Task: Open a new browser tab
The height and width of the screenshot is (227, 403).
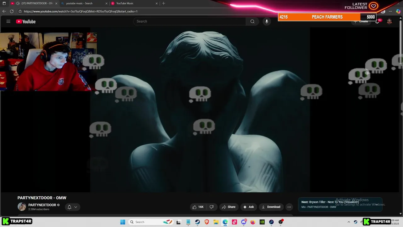Action: click(x=163, y=3)
